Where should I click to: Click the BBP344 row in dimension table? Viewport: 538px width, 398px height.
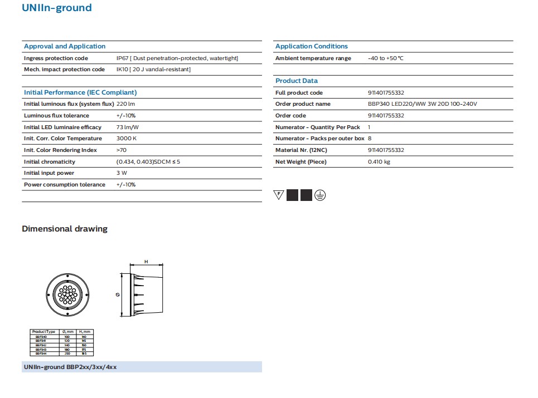[x=62, y=353]
